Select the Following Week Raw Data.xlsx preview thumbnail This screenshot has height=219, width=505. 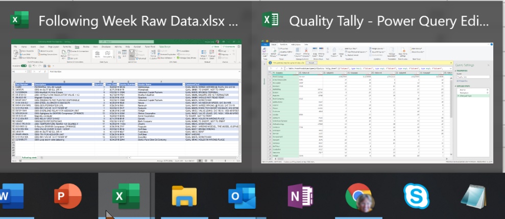click(126, 101)
